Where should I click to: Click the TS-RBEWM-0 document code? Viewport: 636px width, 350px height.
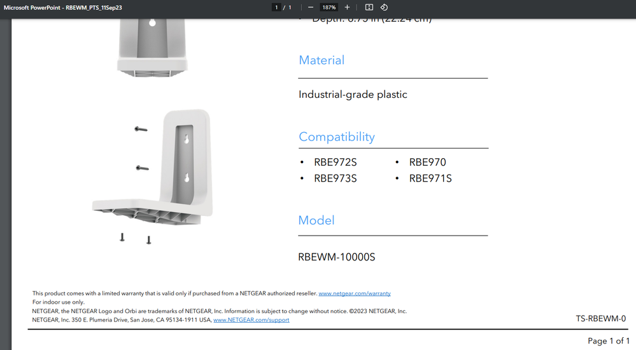(x=601, y=319)
